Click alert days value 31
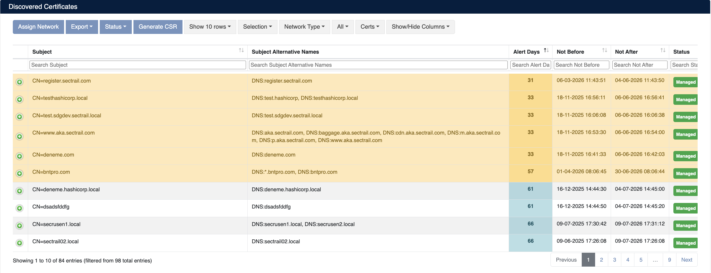The width and height of the screenshot is (711, 273). [x=530, y=80]
